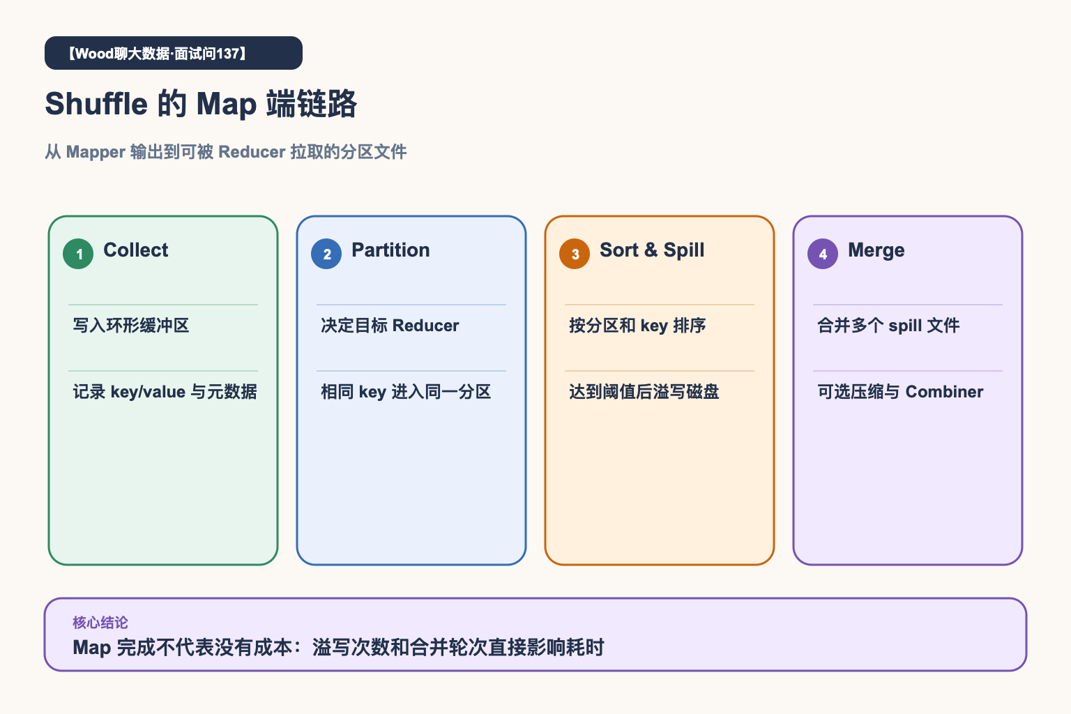
Task: Click the title Shuffle 的 Map 端链路
Action: coord(201,104)
